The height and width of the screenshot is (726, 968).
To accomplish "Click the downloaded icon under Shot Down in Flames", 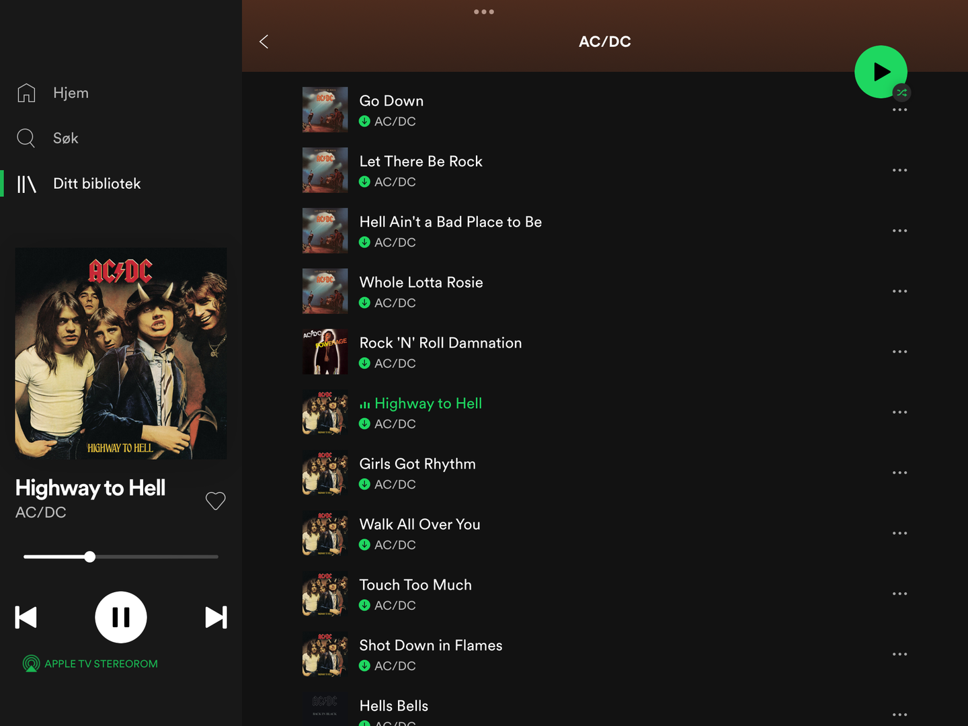I will click(364, 665).
